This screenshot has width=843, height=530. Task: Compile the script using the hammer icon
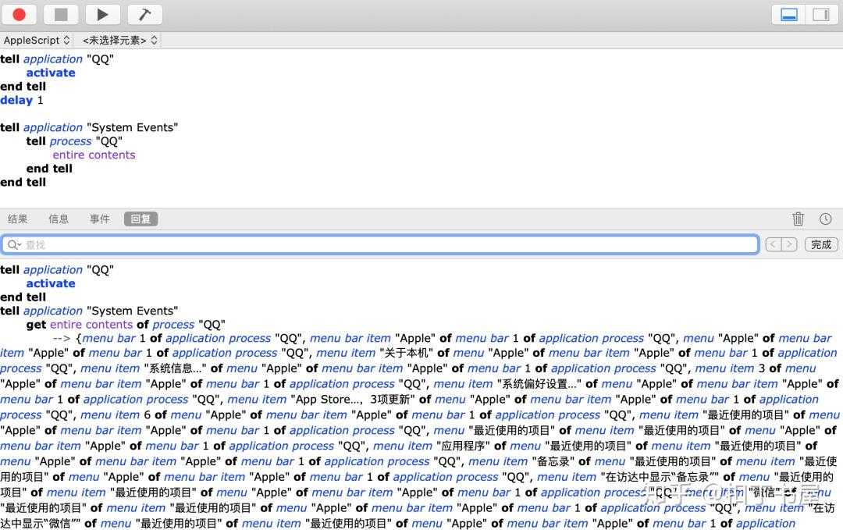point(144,14)
